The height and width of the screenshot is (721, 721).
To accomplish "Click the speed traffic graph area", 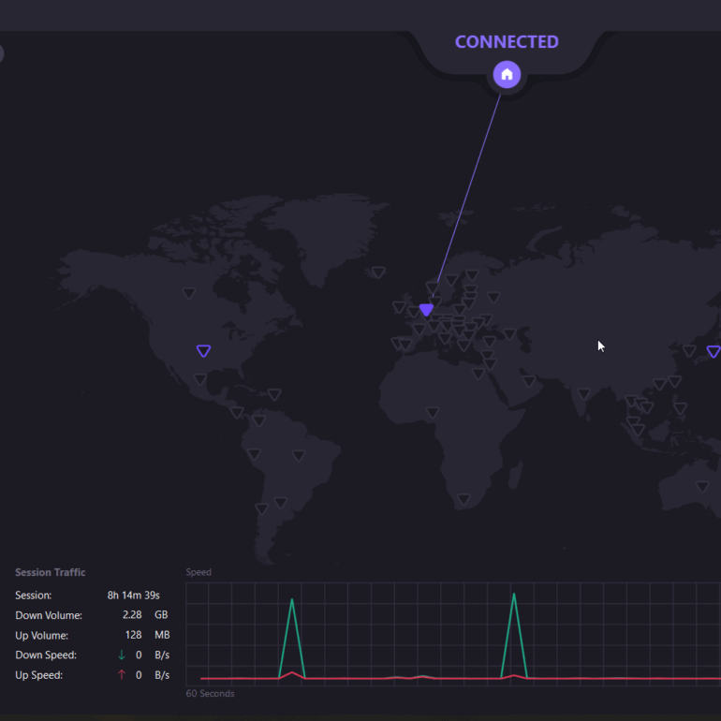I will (453, 634).
